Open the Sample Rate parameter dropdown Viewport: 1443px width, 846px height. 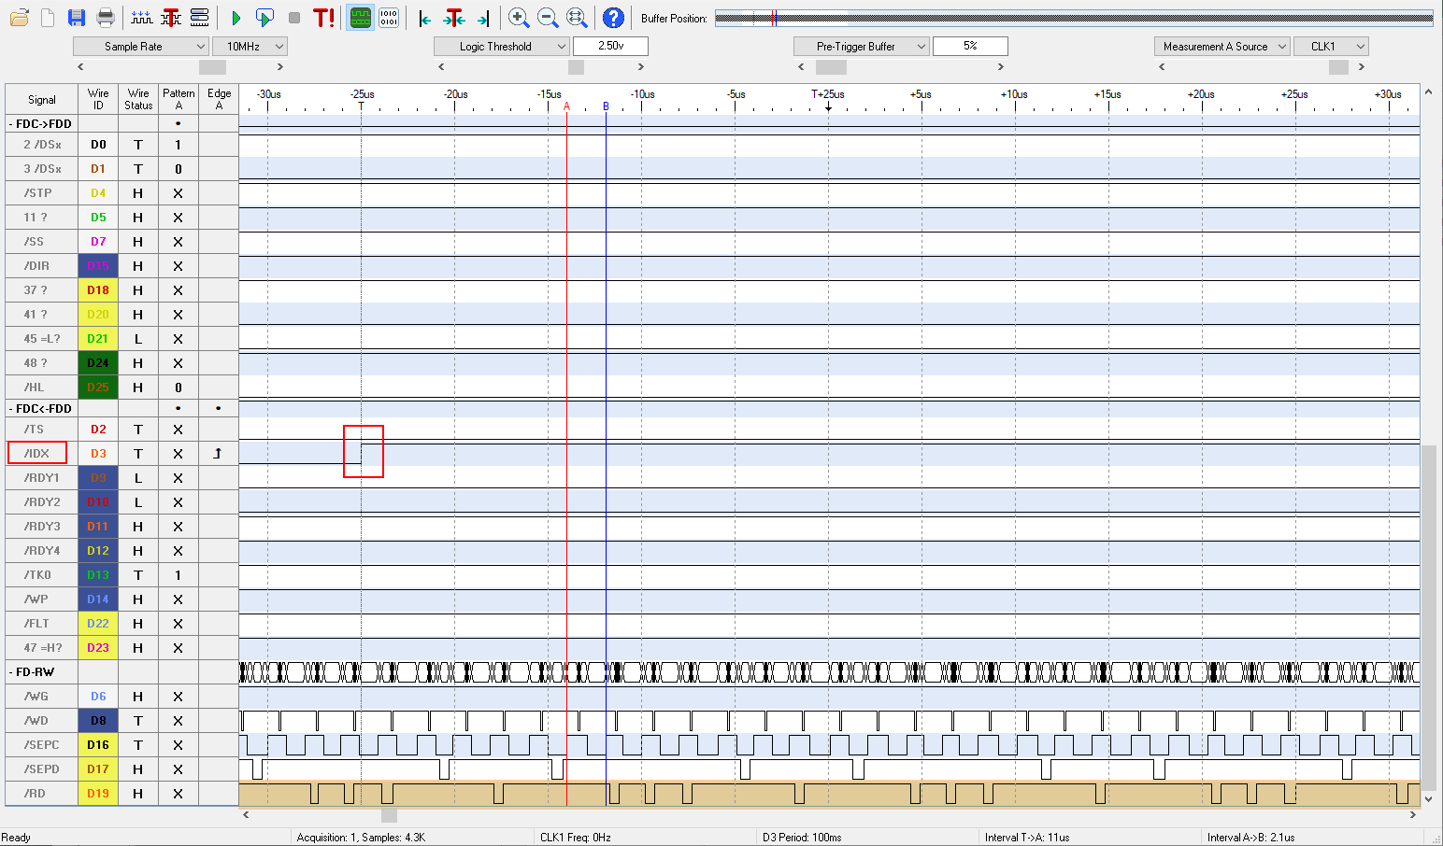tap(140, 46)
